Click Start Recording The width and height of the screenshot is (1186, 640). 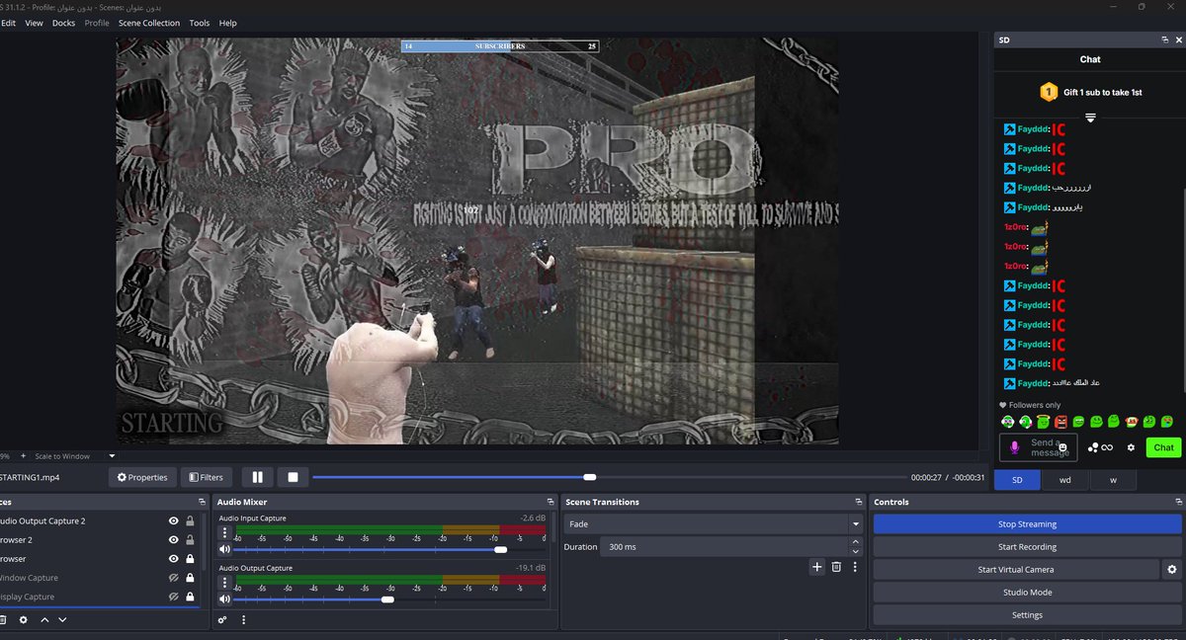(x=1027, y=547)
